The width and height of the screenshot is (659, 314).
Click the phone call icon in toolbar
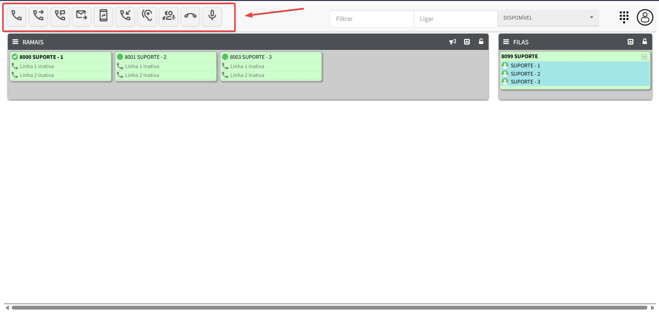point(17,16)
